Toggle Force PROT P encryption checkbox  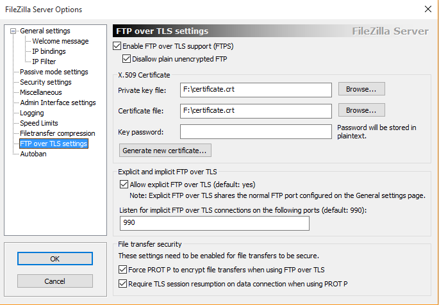point(124,270)
